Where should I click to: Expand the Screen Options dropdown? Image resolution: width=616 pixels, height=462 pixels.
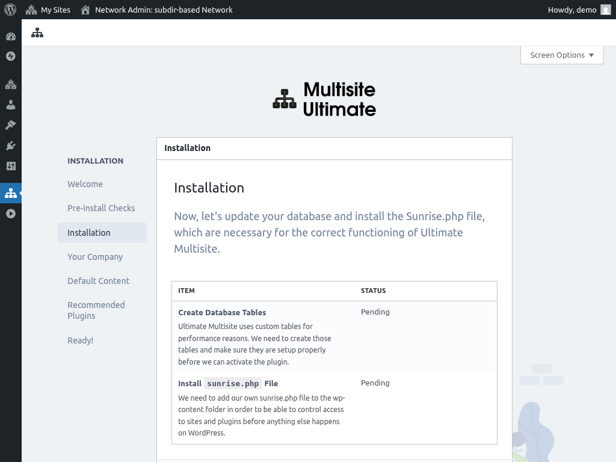pos(562,55)
